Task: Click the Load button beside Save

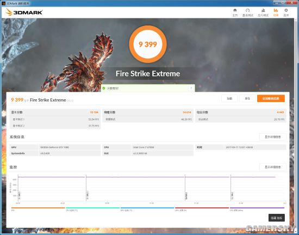Action: pos(229,98)
